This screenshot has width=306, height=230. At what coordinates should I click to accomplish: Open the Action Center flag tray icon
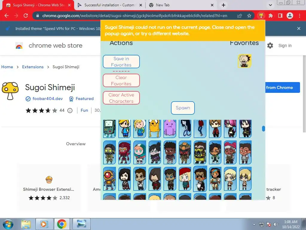269,224
